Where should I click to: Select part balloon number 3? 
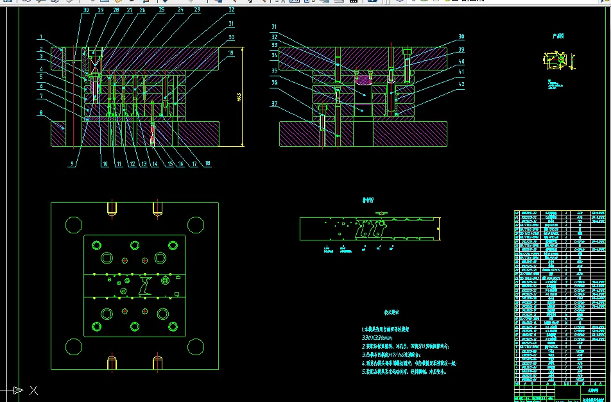(x=40, y=56)
